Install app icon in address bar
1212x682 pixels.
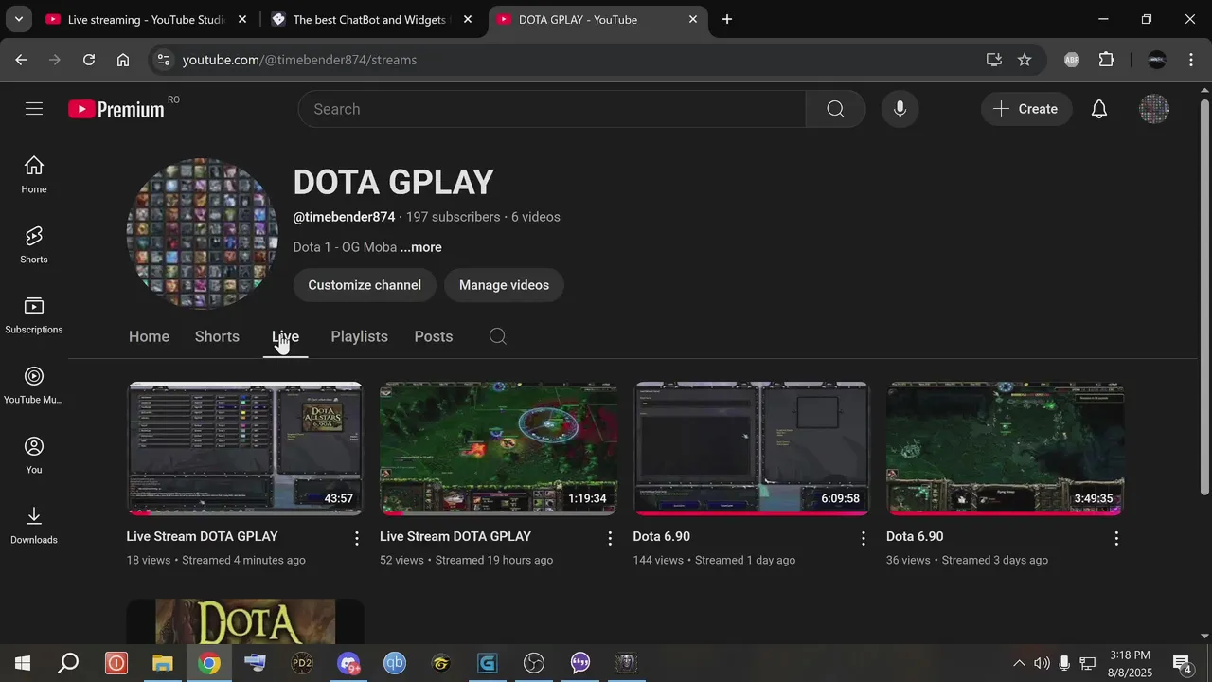[993, 60]
